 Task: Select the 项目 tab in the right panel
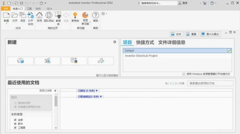tap(127, 42)
